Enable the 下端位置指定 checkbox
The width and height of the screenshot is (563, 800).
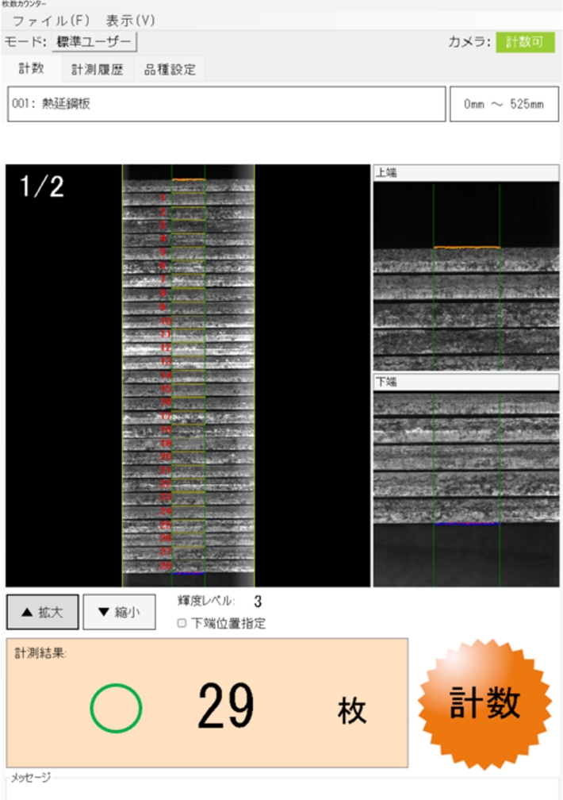(182, 624)
